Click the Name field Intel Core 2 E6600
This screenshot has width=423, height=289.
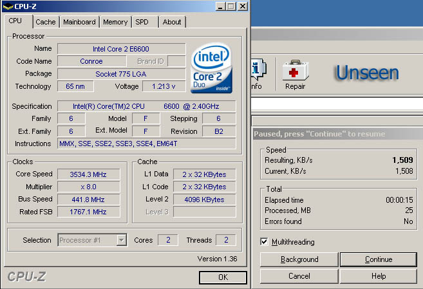tap(122, 49)
